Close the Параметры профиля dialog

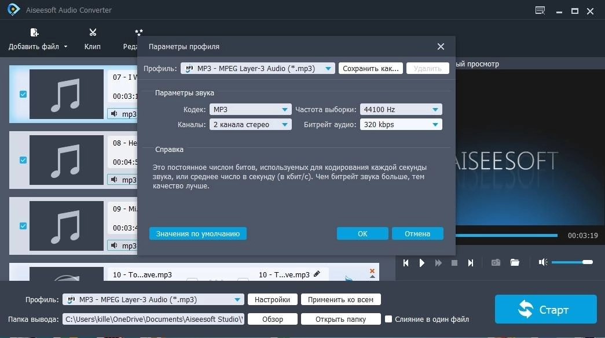coord(441,47)
